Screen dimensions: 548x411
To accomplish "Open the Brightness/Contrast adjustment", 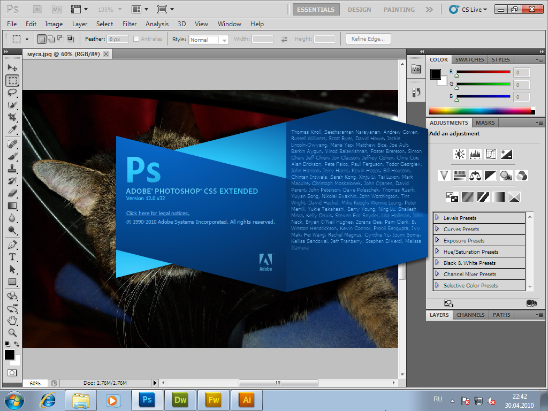I will [x=459, y=154].
